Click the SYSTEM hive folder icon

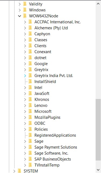click(19, 171)
